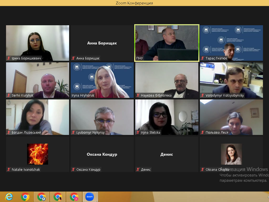Open Internet Explorer from the taskbar

(9, 196)
